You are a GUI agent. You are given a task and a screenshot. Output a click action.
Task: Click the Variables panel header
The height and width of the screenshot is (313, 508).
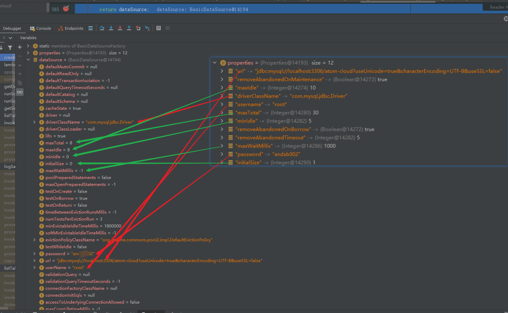tap(28, 38)
